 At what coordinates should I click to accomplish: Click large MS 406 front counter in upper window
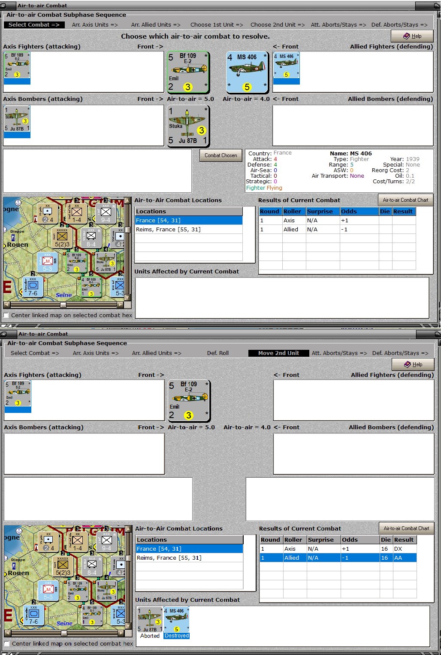247,72
